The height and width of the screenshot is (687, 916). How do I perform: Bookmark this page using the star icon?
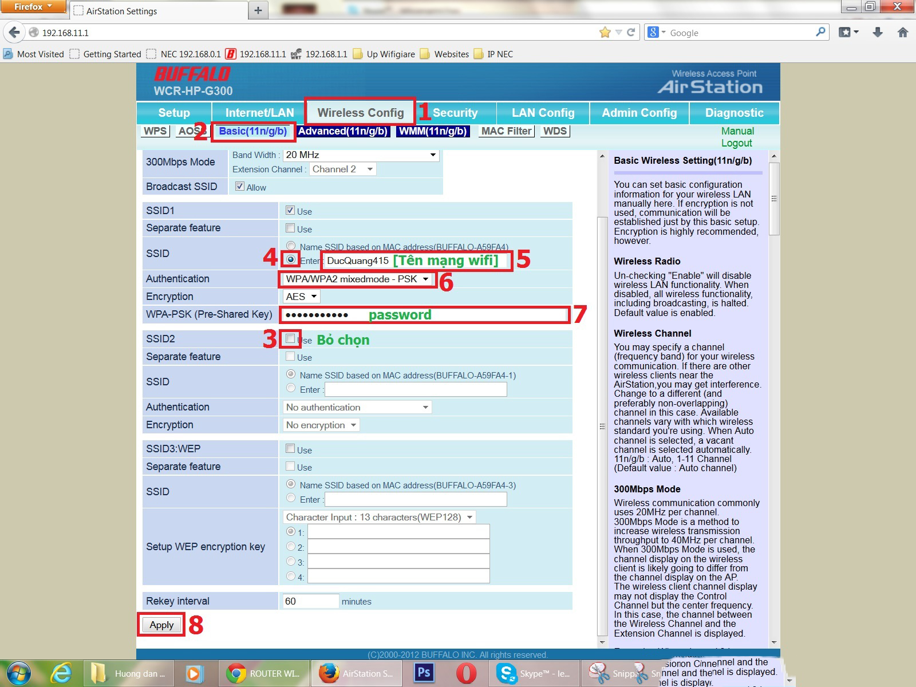click(605, 33)
